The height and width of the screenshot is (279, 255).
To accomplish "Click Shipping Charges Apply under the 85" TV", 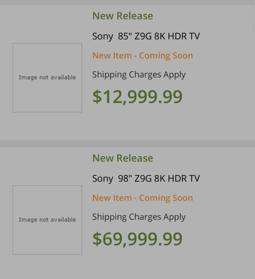I will point(139,75).
